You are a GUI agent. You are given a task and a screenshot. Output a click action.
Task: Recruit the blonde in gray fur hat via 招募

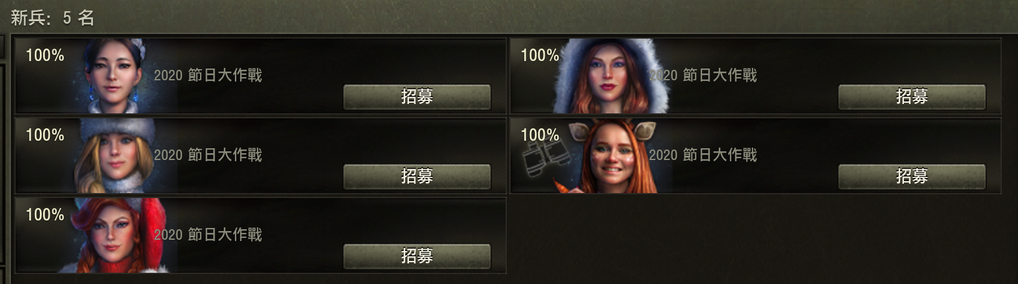[417, 176]
